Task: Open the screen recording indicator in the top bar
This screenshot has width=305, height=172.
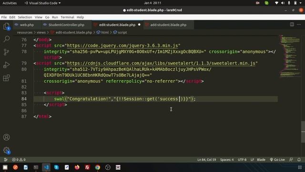Action: tap(257, 3)
